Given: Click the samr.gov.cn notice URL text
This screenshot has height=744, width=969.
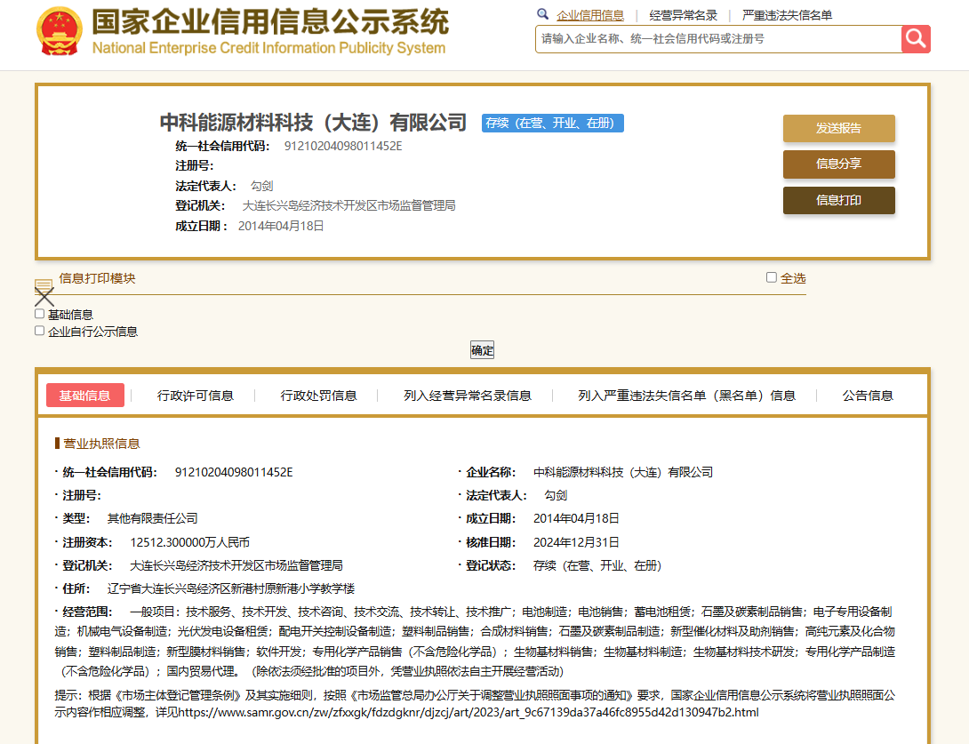Looking at the screenshot, I should click(x=468, y=713).
